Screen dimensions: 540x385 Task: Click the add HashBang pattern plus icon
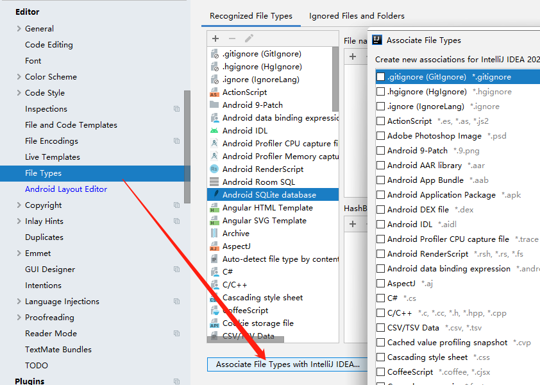pos(353,225)
